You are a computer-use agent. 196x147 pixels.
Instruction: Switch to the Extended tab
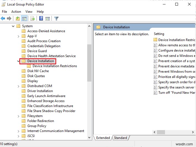pyautogui.click(x=103, y=138)
